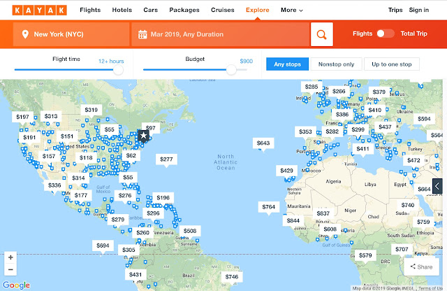
Task: Click the $62 price marker
Action: coord(131,155)
